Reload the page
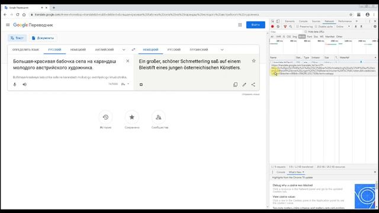The image size is (379, 213). point(17,15)
